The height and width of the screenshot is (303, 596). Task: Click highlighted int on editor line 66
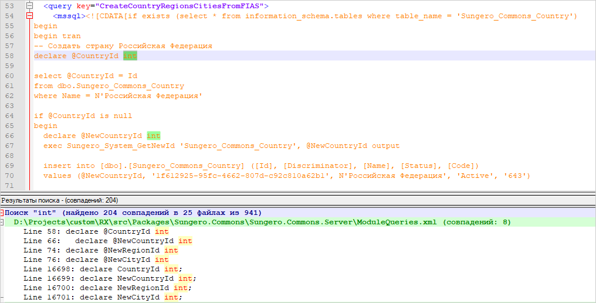[153, 136]
